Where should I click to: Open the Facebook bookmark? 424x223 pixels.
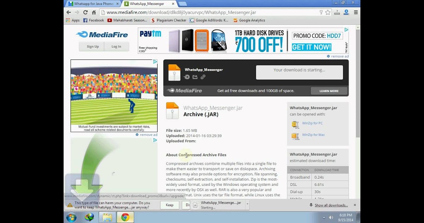(x=94, y=20)
